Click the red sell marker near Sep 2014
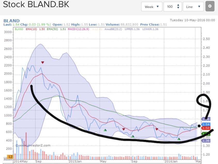218x164 pixels. [43, 62]
